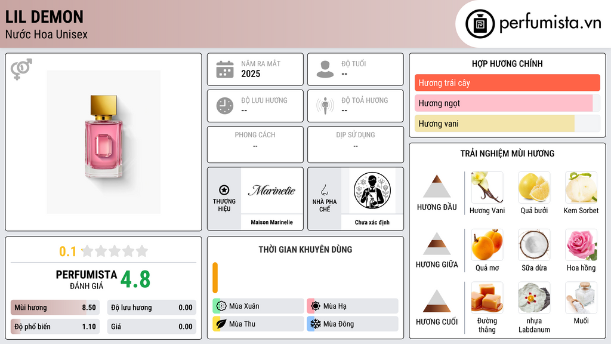The width and height of the screenshot is (611, 344).
Task: Click the calendar icon for release year
Action: tap(225, 69)
